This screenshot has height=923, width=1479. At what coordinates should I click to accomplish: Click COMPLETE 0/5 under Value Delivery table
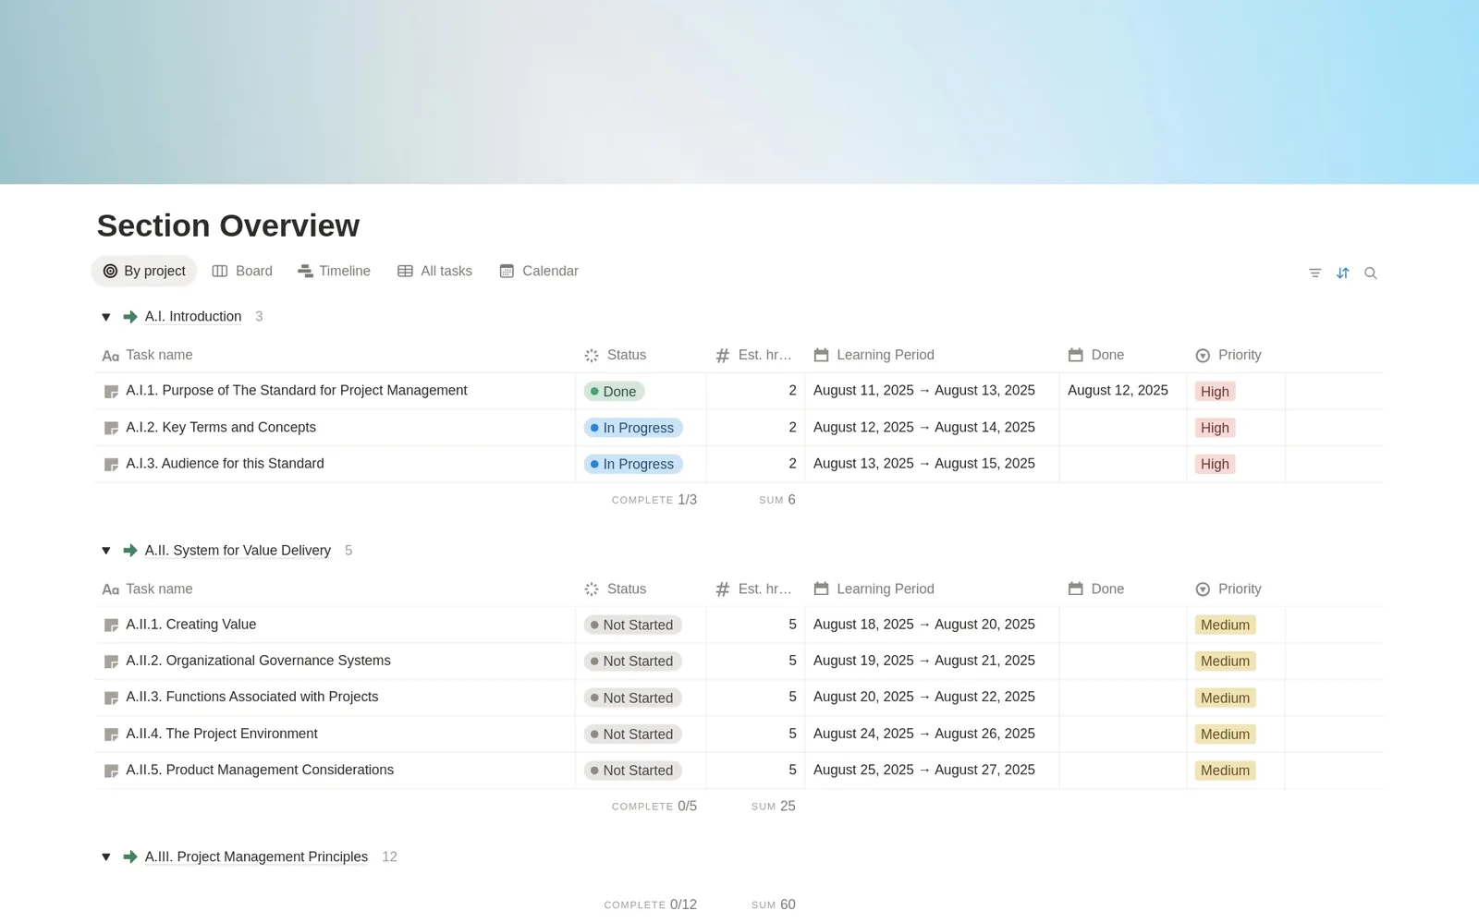coord(654,807)
